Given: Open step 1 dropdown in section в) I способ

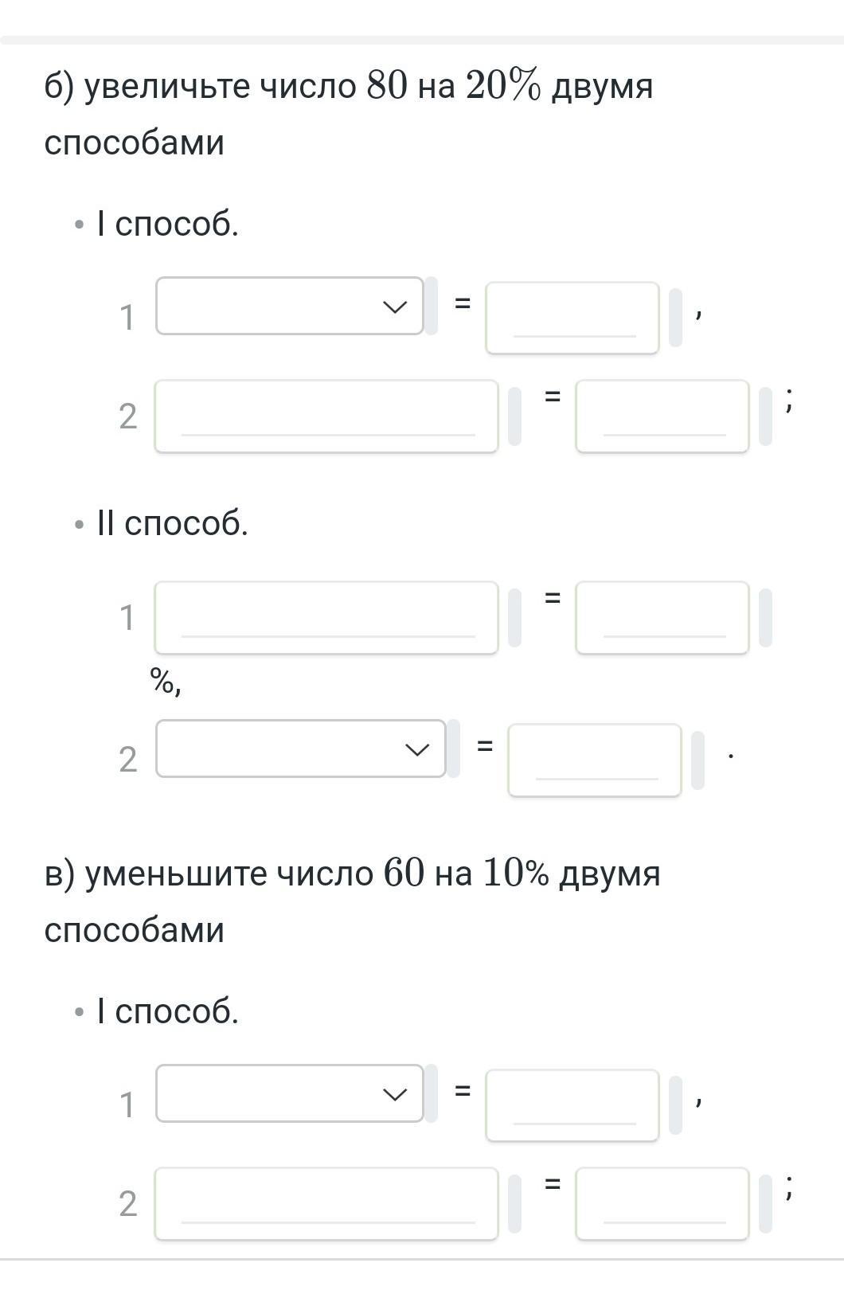Looking at the screenshot, I should [289, 1093].
